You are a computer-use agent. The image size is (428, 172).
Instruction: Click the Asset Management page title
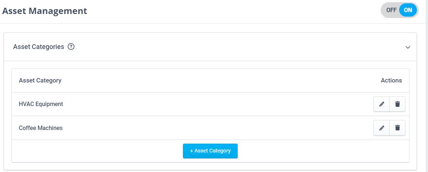45,11
